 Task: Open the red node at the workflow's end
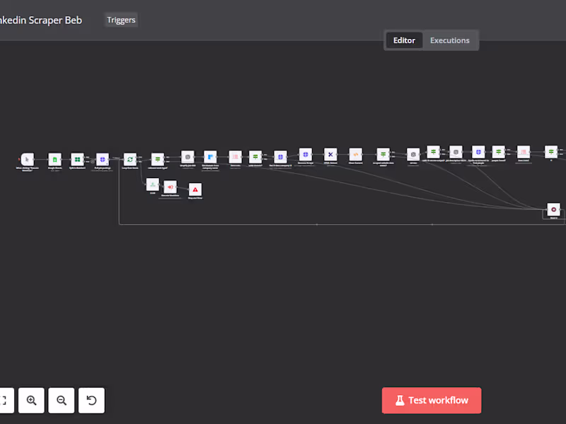553,209
